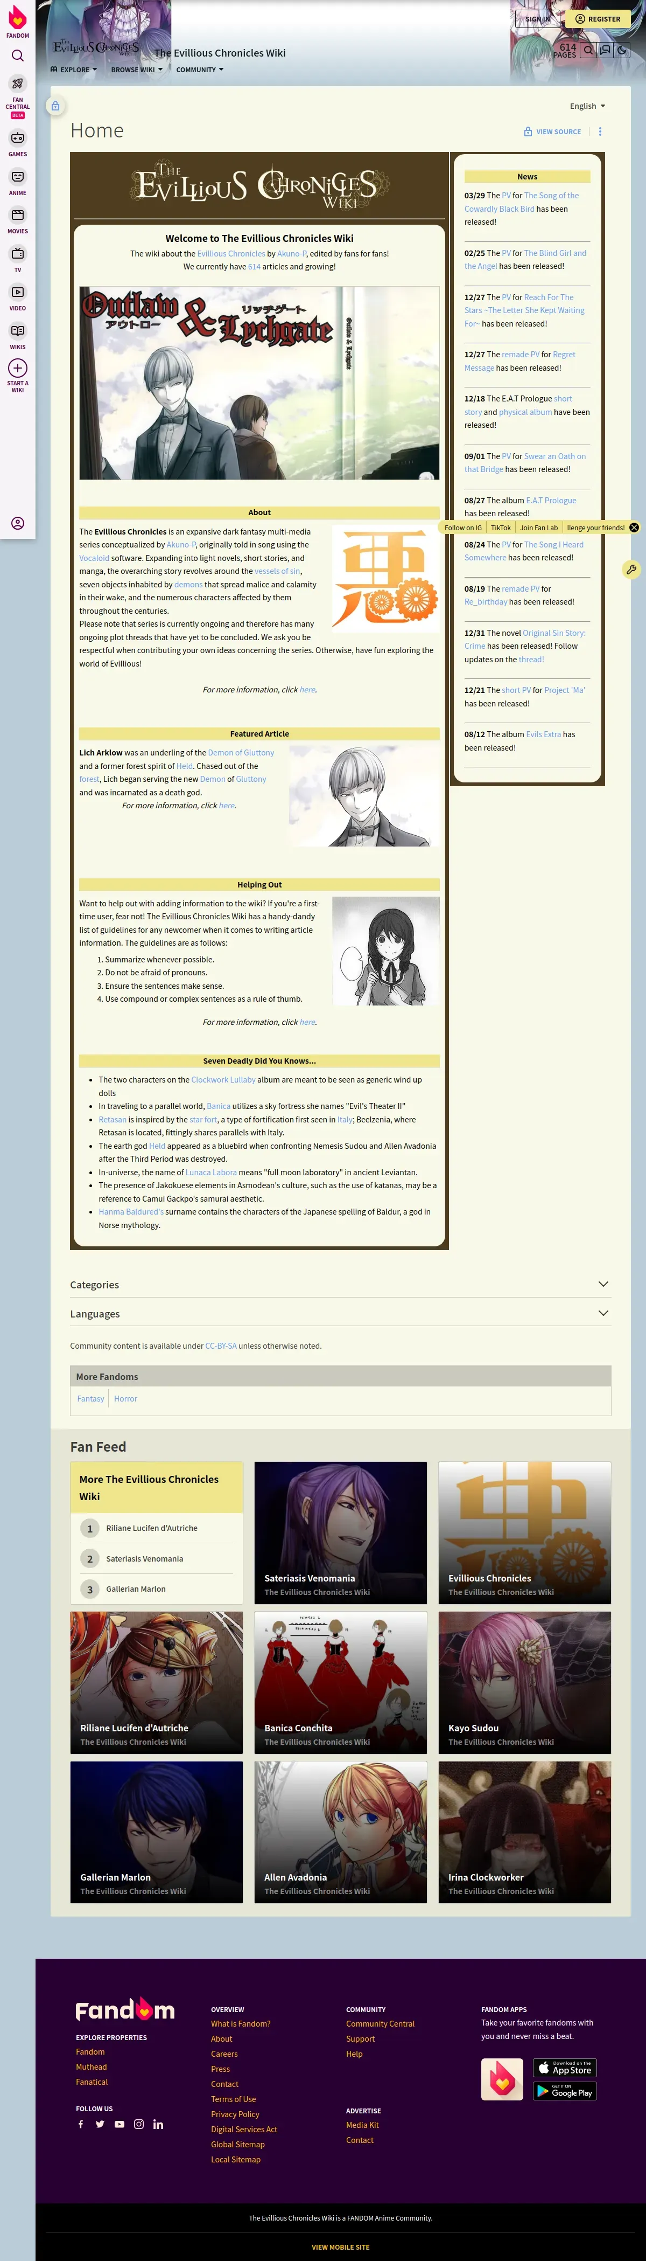Open Media Kit footer link
The image size is (646, 2261).
click(362, 2125)
